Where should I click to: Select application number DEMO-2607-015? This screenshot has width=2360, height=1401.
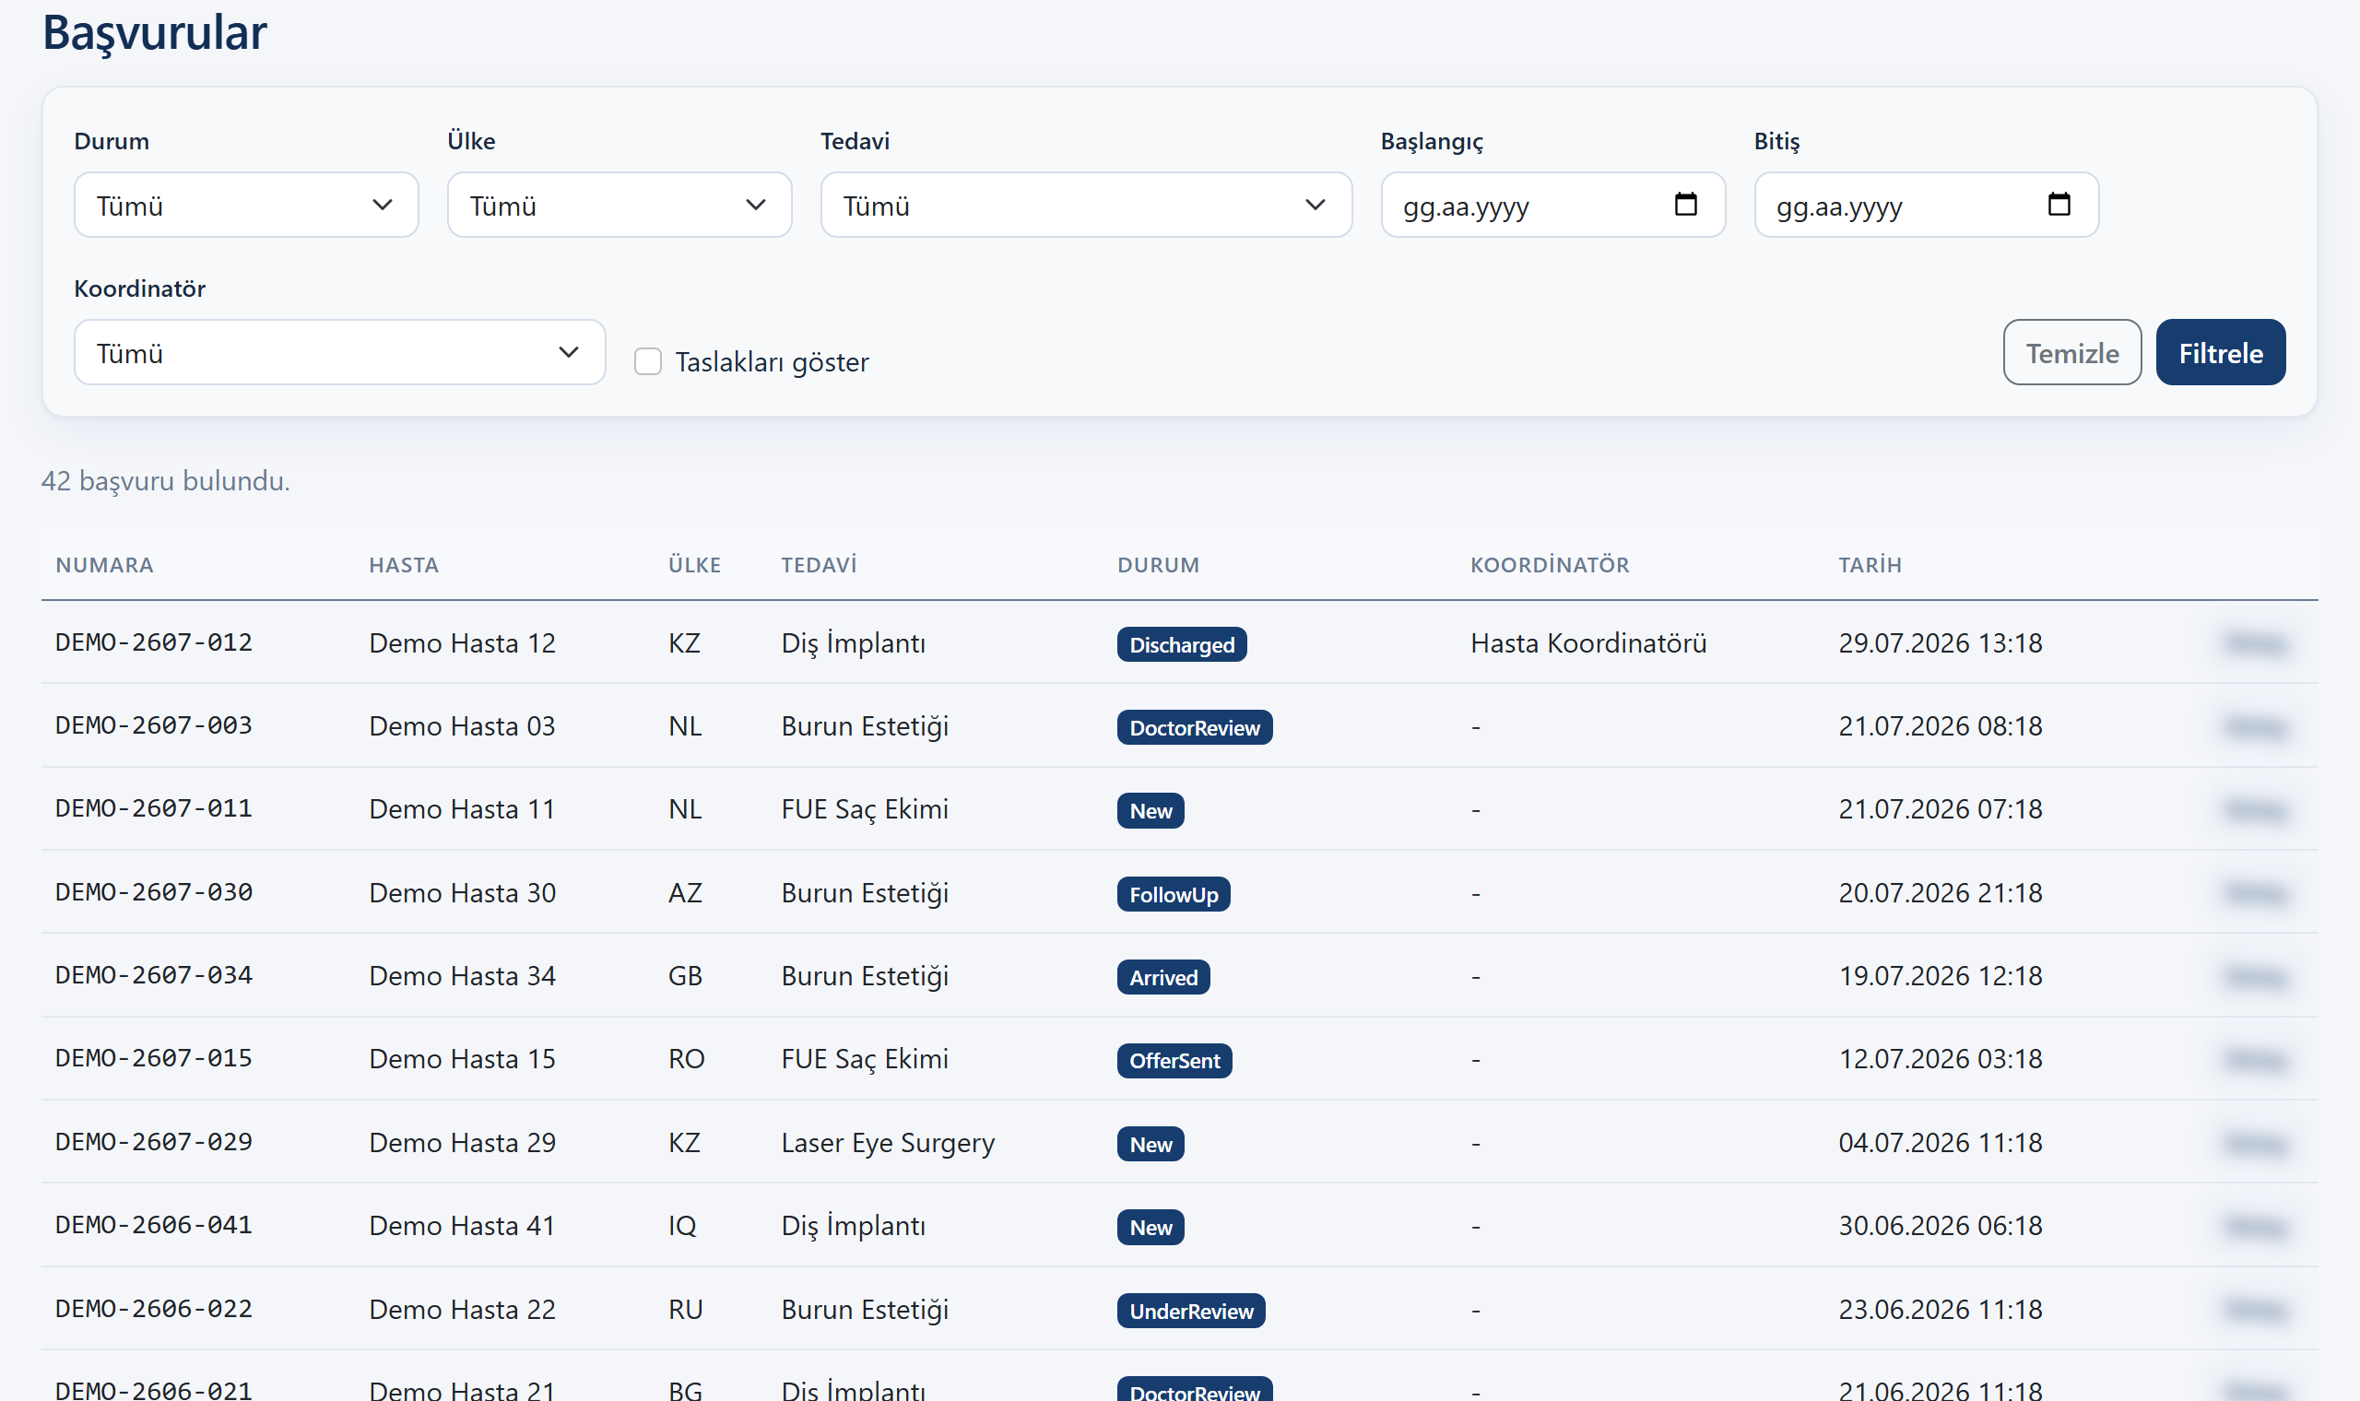tap(154, 1058)
